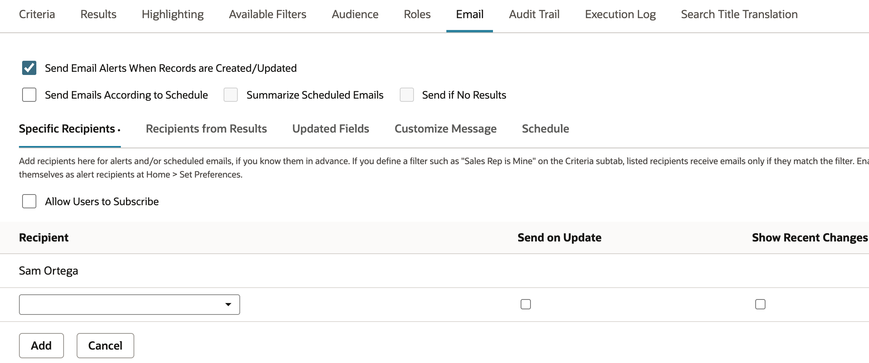Open the Highlighting tab

point(173,15)
